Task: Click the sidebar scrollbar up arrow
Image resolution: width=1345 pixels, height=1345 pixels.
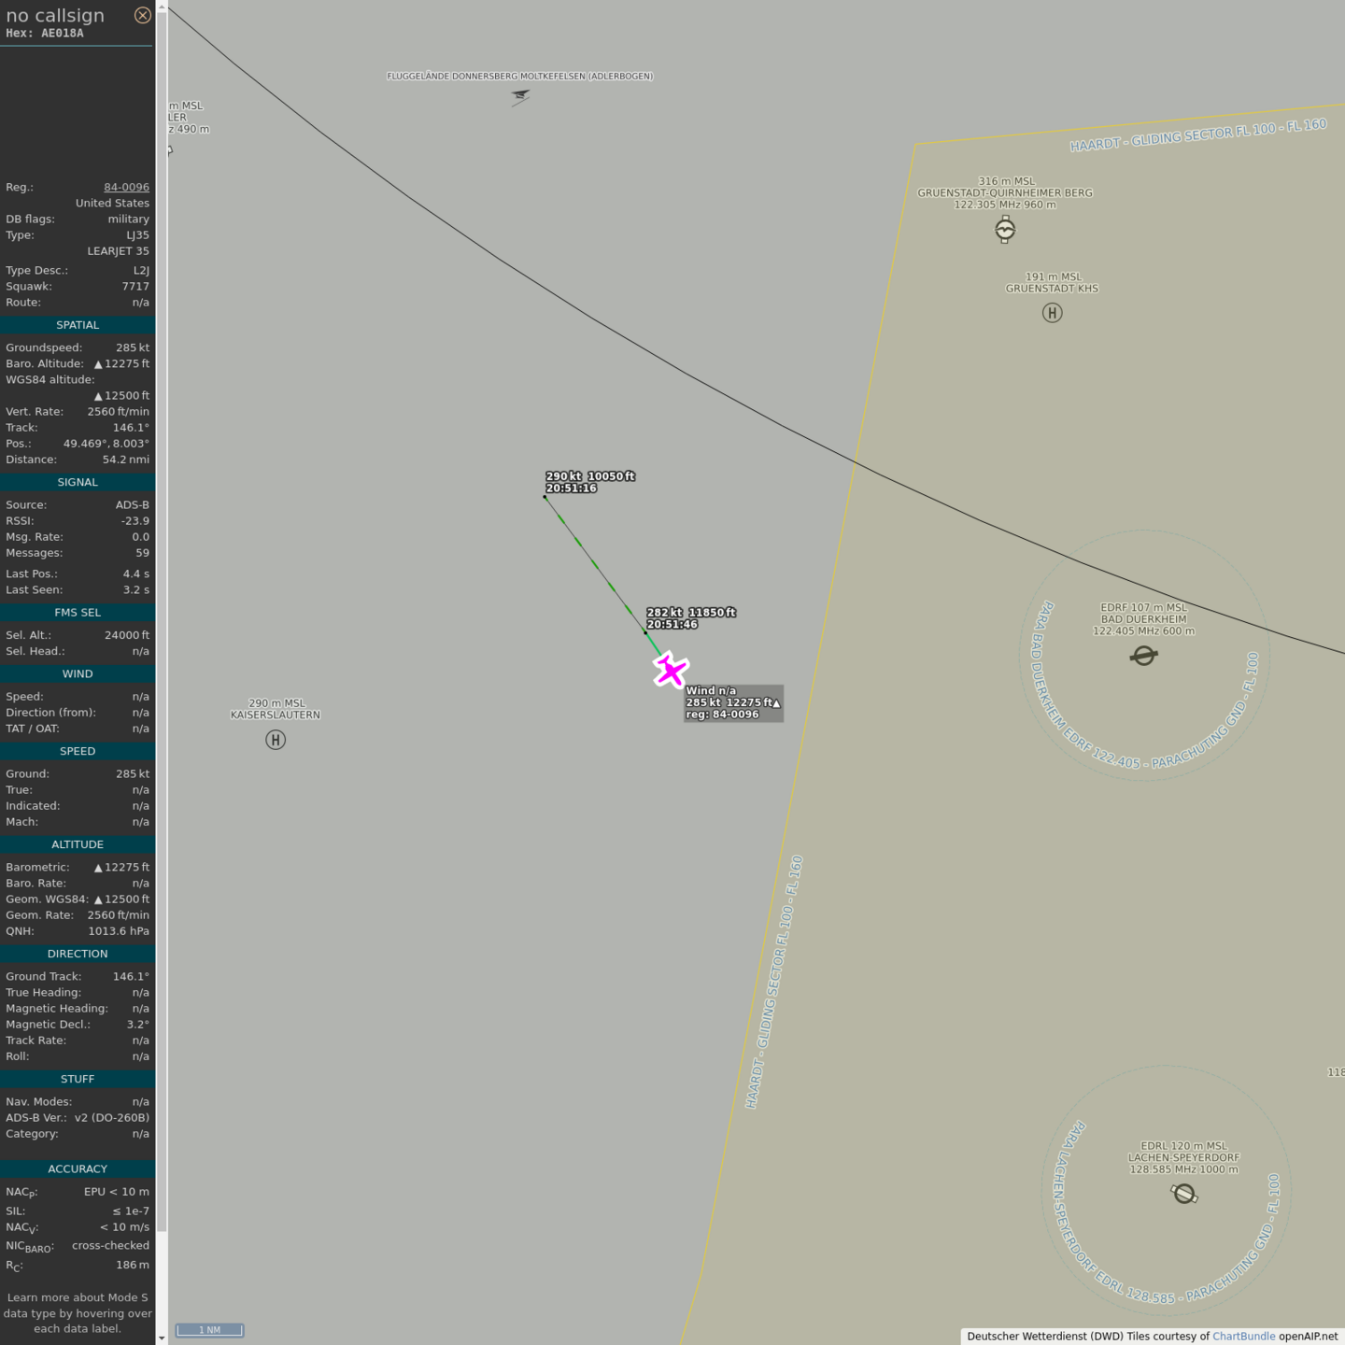Action: 162,7
